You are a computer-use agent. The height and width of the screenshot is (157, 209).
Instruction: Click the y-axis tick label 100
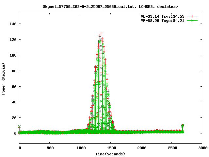pos(13,55)
